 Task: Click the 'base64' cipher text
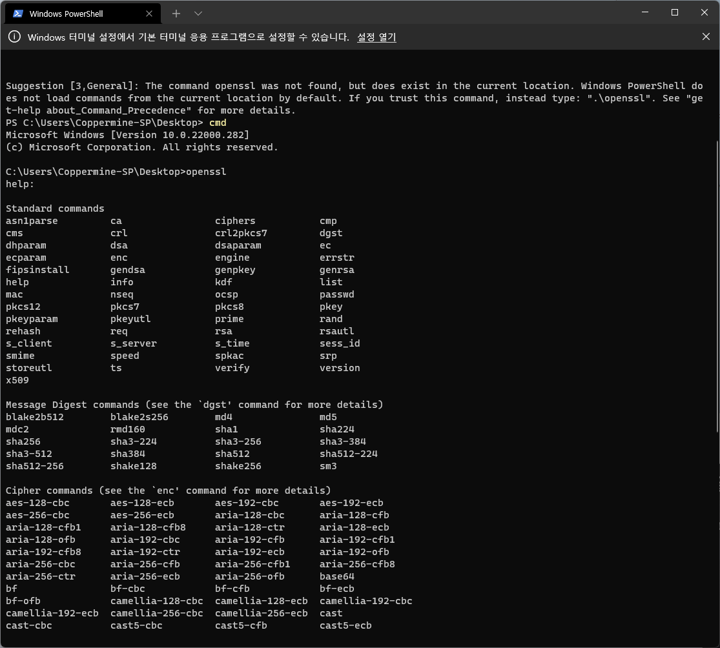point(337,576)
